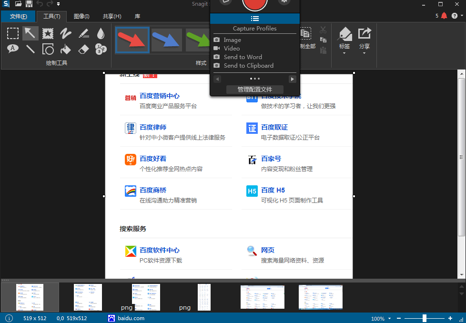
Task: Select the first thumbnail in the tray
Action: [x=30, y=297]
